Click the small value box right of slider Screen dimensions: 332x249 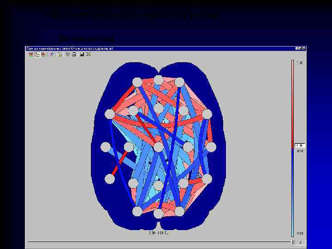[x=300, y=242]
